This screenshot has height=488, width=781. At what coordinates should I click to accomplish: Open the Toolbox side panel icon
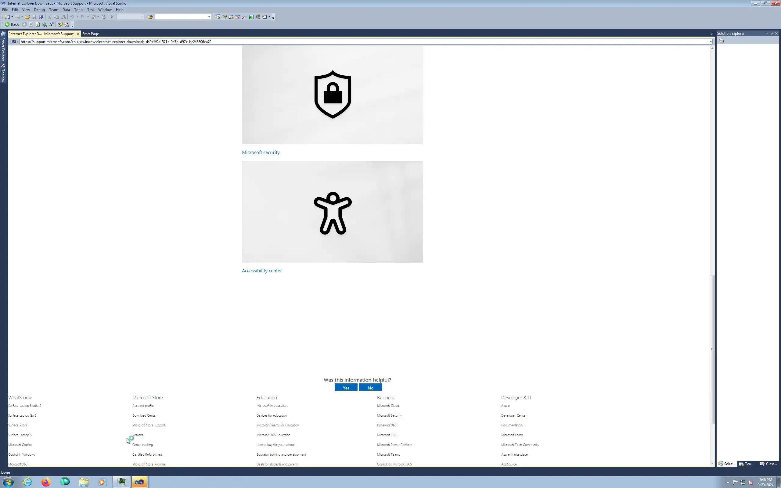[3, 73]
